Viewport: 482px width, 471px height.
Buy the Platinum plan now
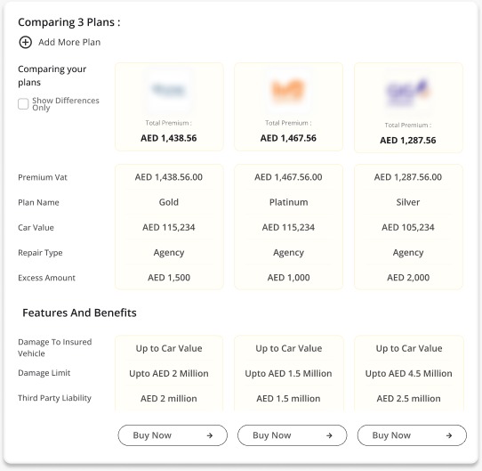point(292,435)
